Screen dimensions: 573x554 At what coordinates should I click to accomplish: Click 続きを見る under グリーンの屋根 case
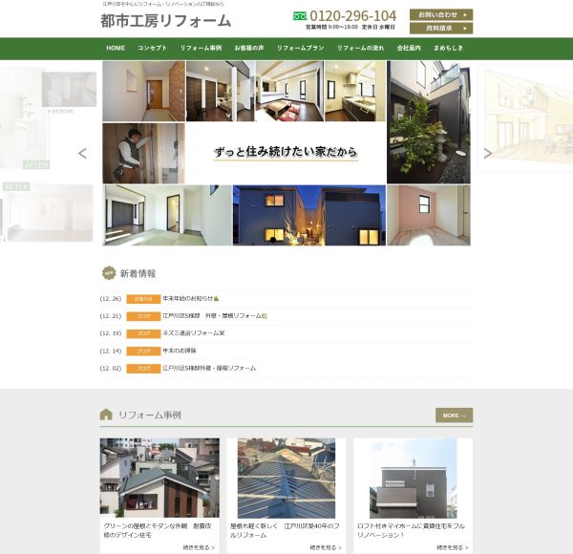(199, 547)
